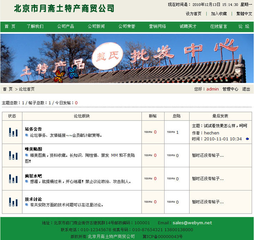
Task: Open the 公司产品 navigation menu item
Action: (65, 26)
